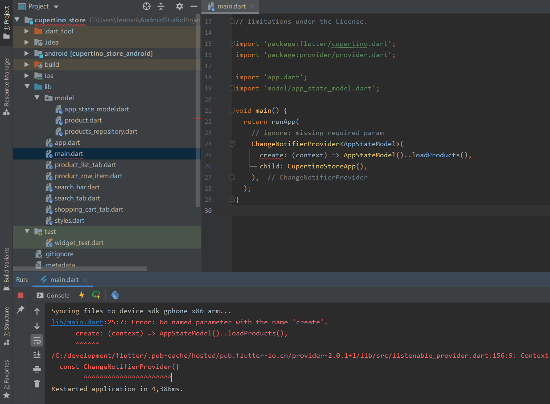This screenshot has height=404, width=550.
Task: Select the .gitignore file
Action: [59, 254]
